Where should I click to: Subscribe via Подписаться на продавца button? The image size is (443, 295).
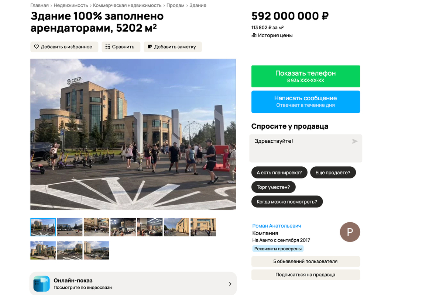306,275
